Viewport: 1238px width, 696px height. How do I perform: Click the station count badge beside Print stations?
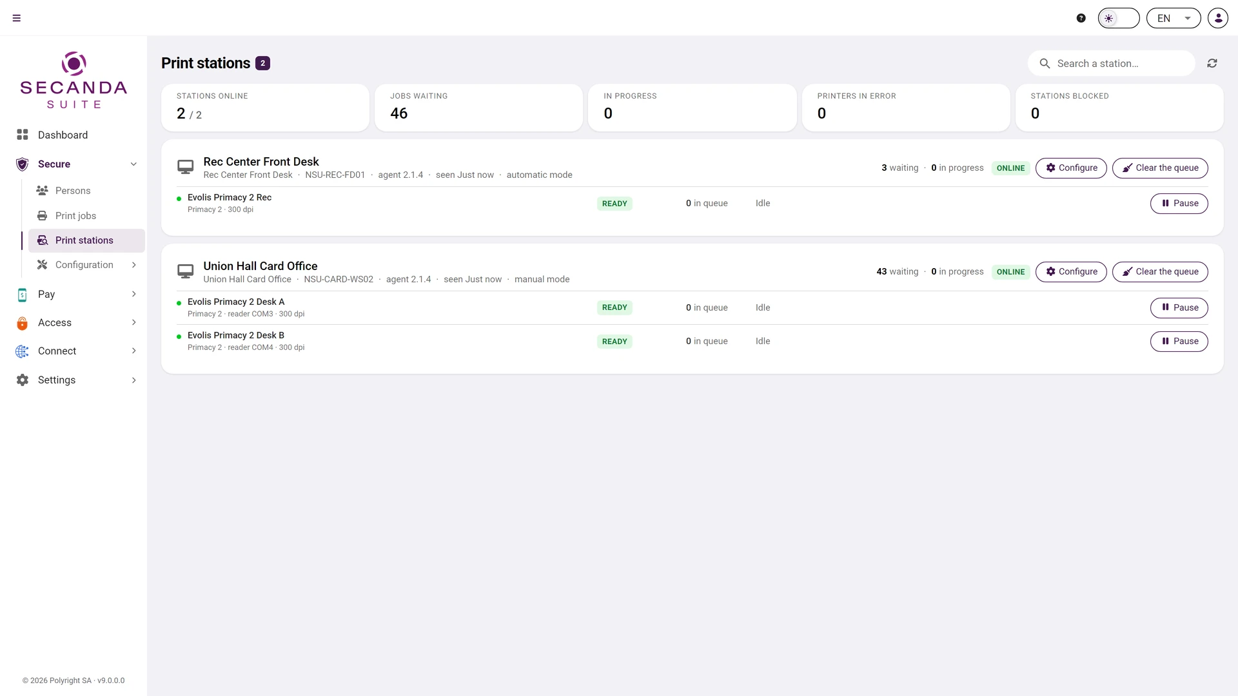262,63
